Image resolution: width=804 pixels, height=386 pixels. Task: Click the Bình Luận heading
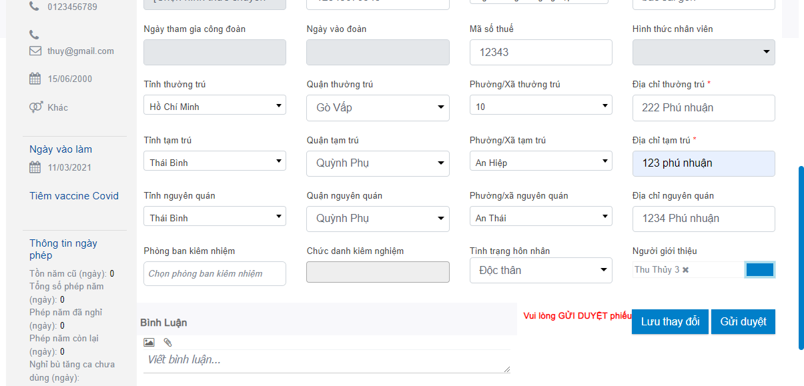coord(163,323)
